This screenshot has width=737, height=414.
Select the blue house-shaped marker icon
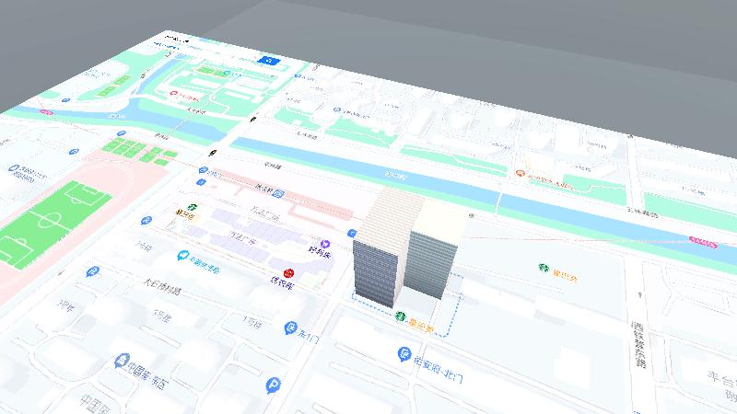coord(120,361)
